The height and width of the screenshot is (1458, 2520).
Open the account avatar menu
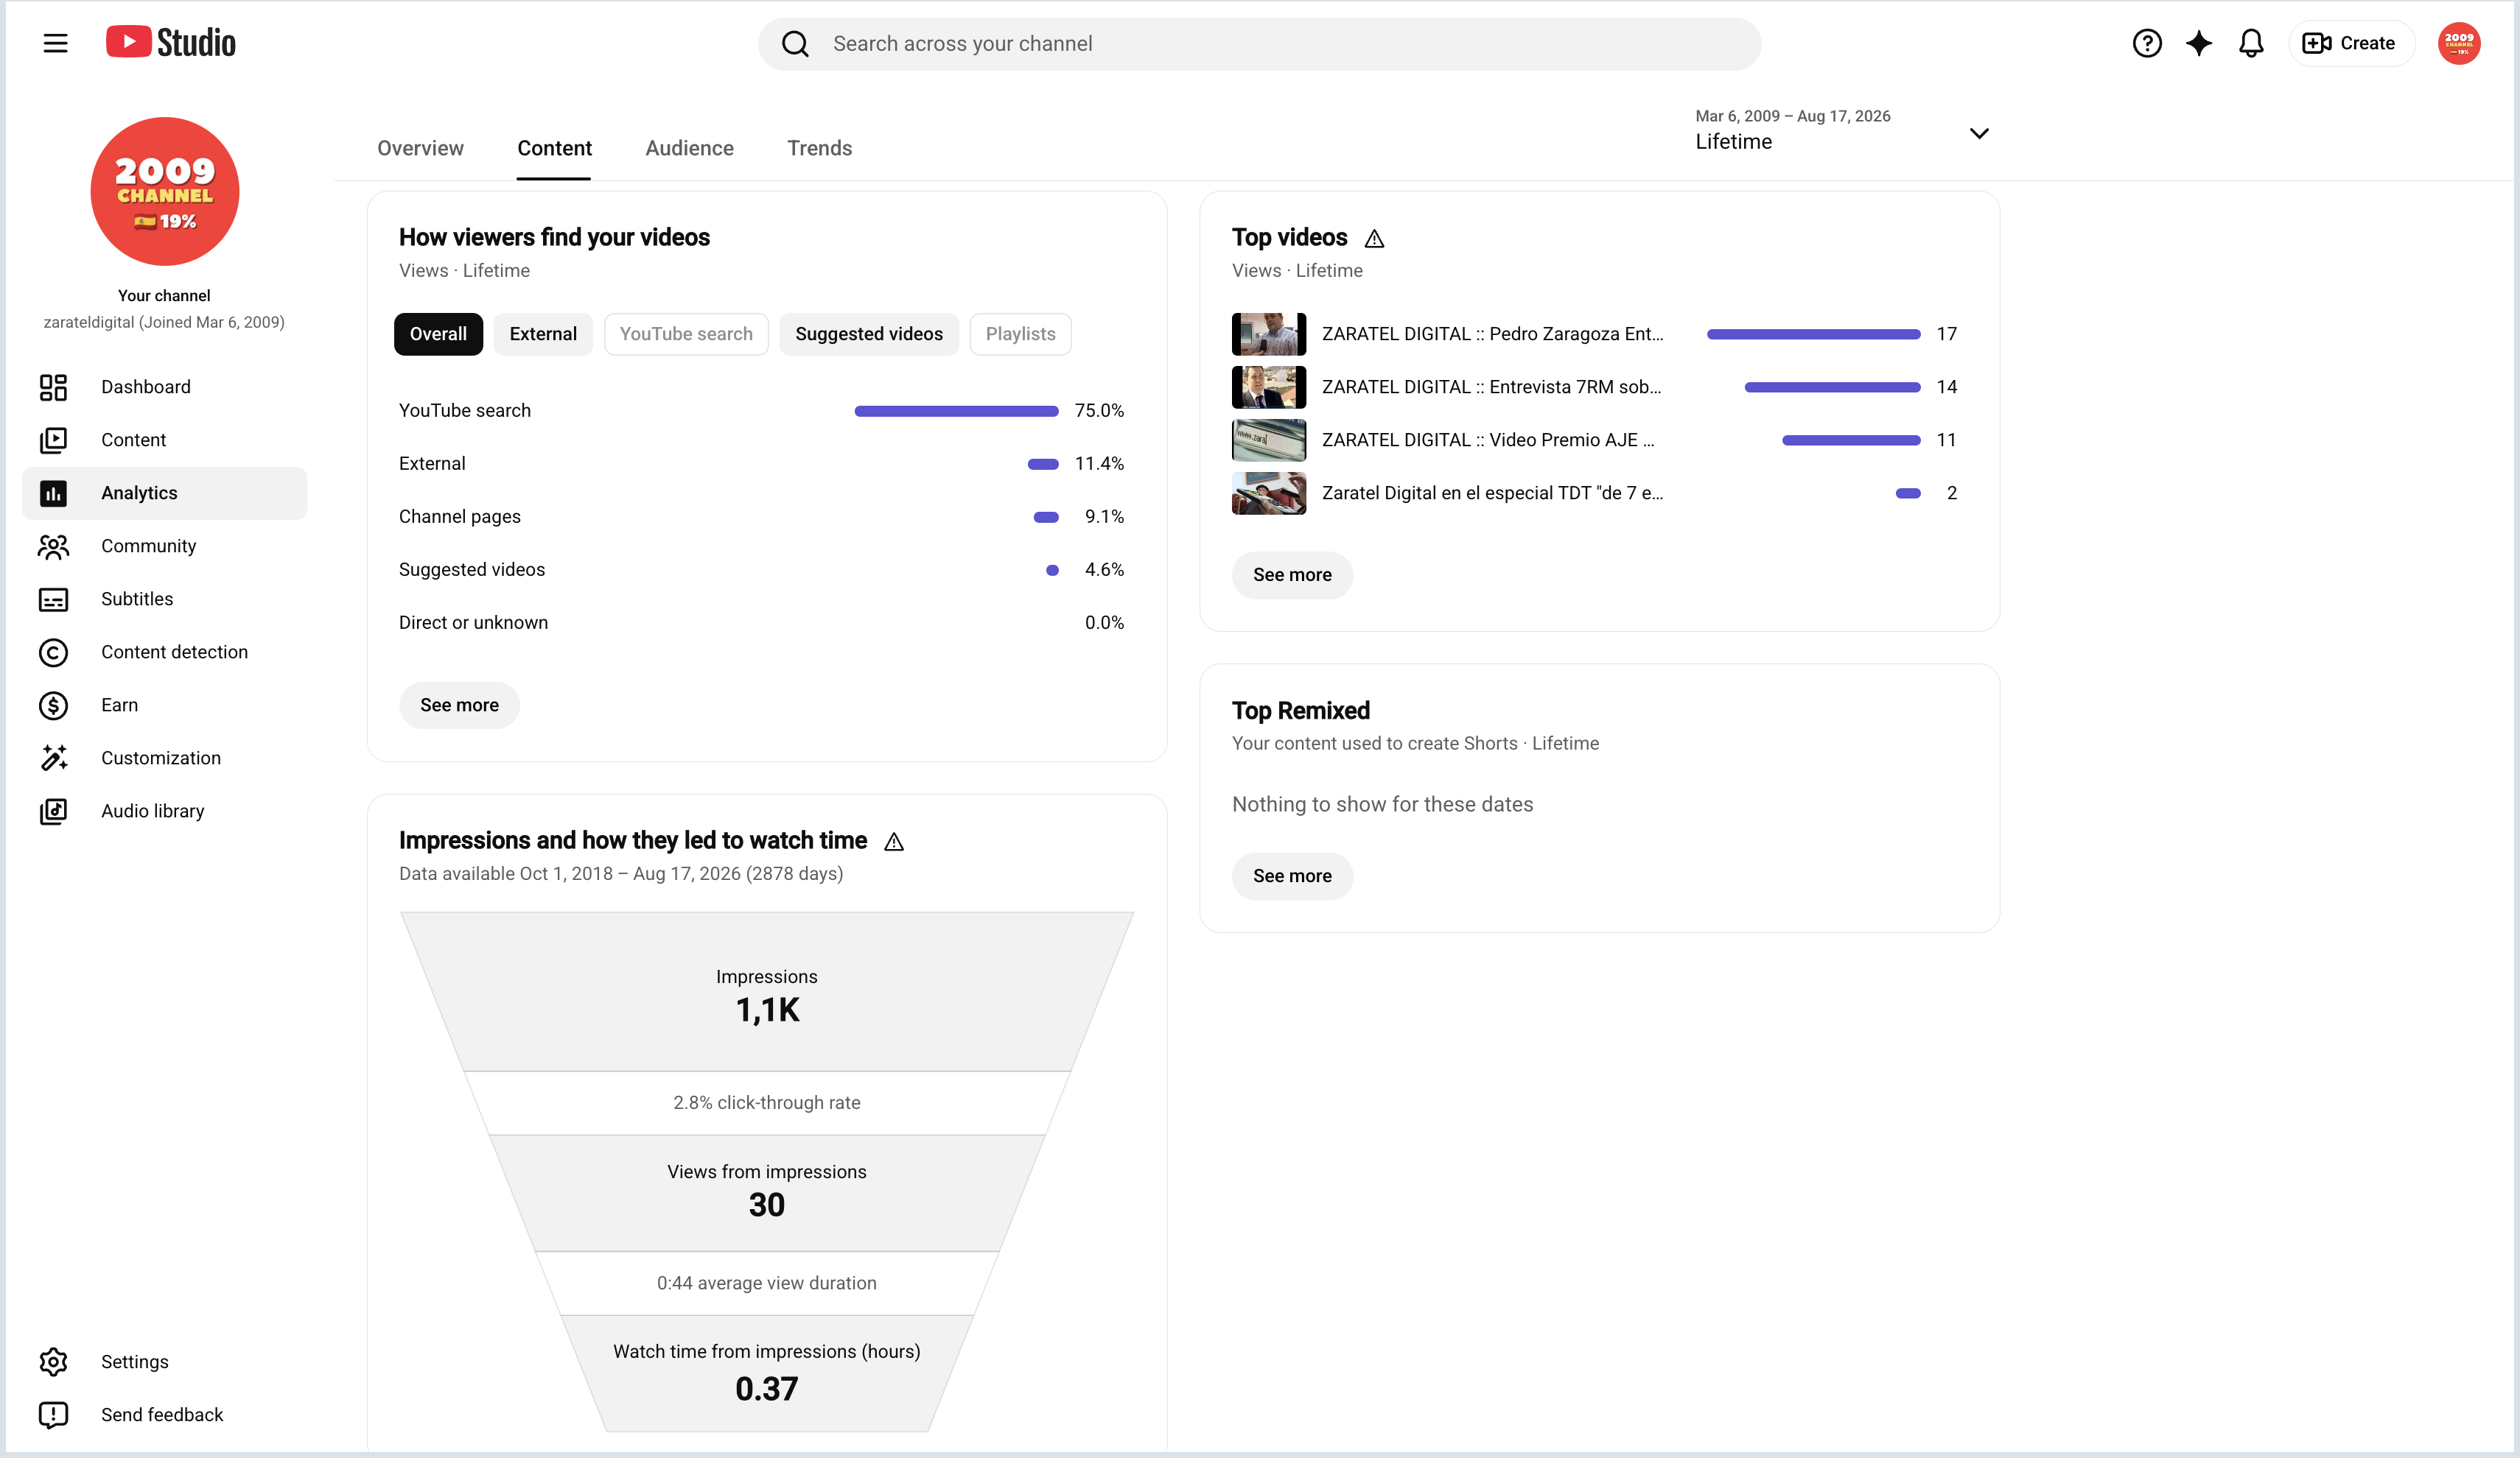(x=2459, y=43)
